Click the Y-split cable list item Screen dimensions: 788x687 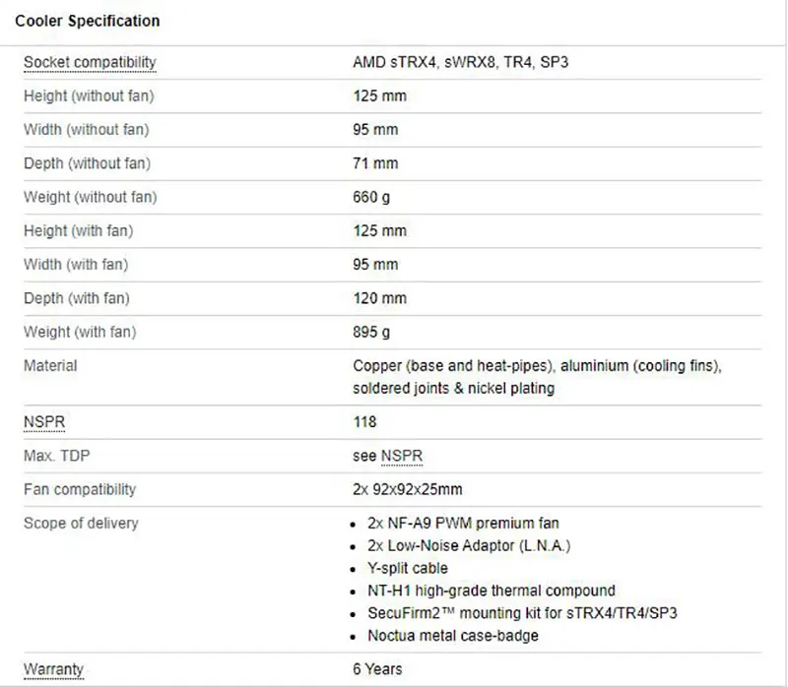[409, 568]
